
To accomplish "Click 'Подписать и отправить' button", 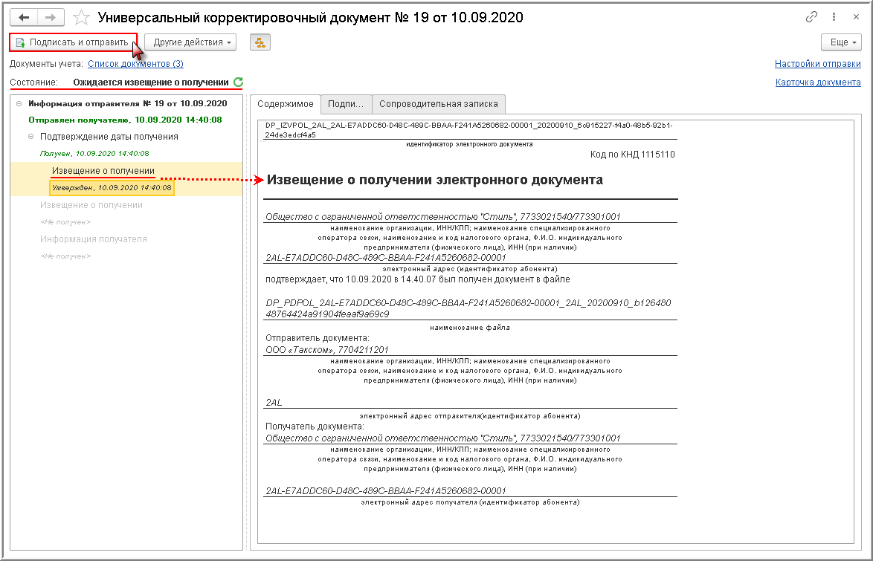I will 73,42.
